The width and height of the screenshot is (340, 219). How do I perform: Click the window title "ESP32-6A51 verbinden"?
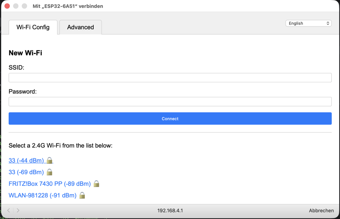click(x=68, y=6)
